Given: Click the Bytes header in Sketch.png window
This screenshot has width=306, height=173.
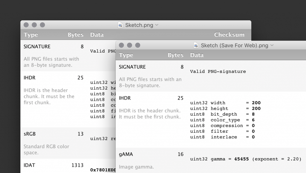Looking at the screenshot, I should click(75, 35).
